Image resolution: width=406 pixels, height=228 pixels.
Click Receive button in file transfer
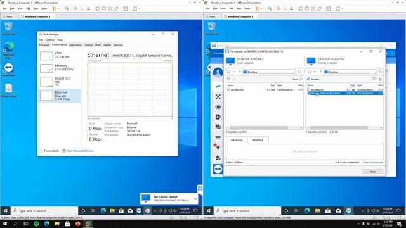[313, 79]
